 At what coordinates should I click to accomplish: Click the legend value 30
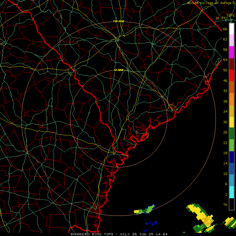coord(225,122)
